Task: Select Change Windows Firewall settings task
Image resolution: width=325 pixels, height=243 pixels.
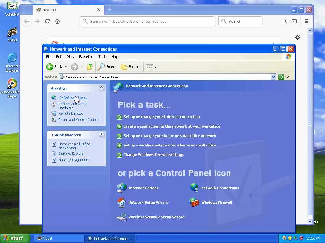Action: coord(154,155)
